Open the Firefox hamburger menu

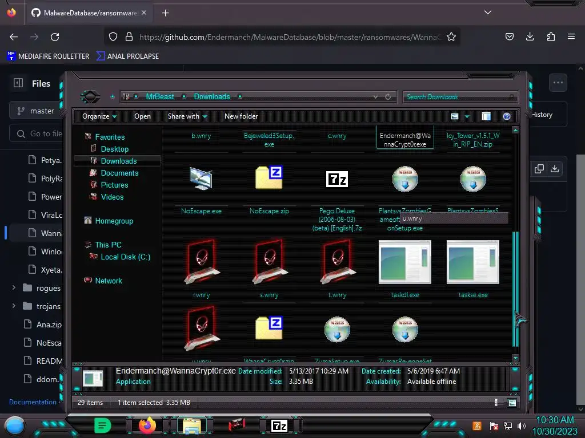pyautogui.click(x=571, y=36)
